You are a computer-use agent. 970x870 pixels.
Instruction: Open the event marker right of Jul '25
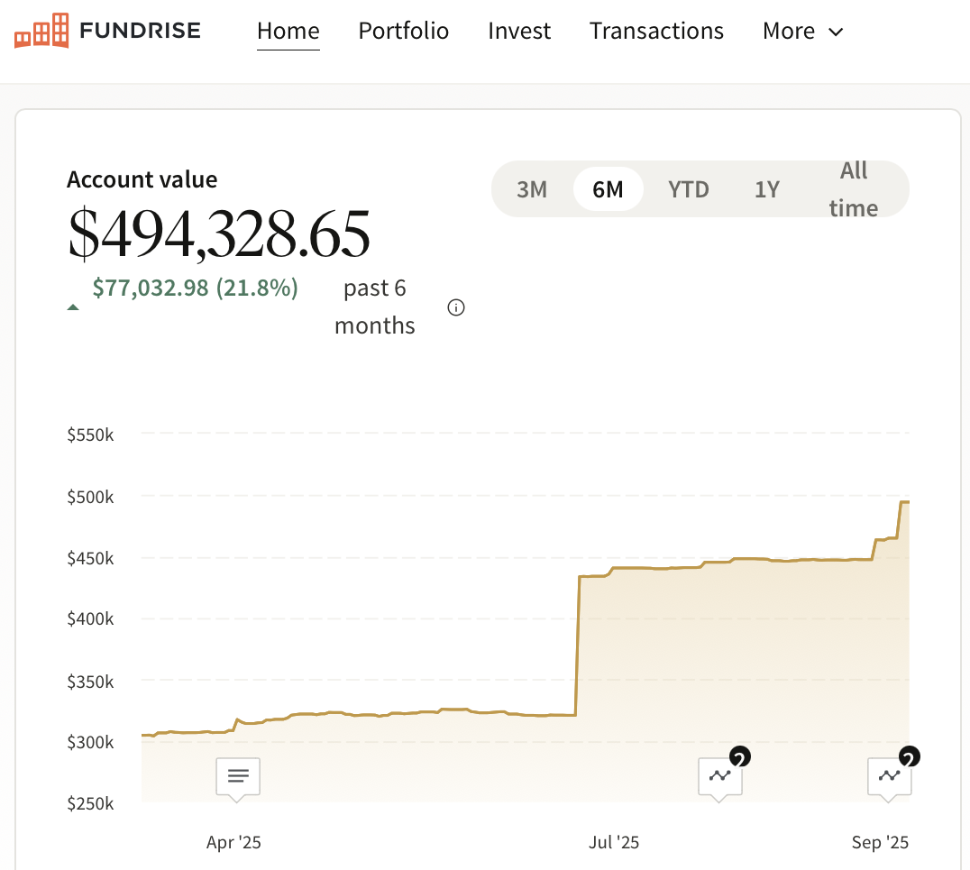pyautogui.click(x=720, y=775)
